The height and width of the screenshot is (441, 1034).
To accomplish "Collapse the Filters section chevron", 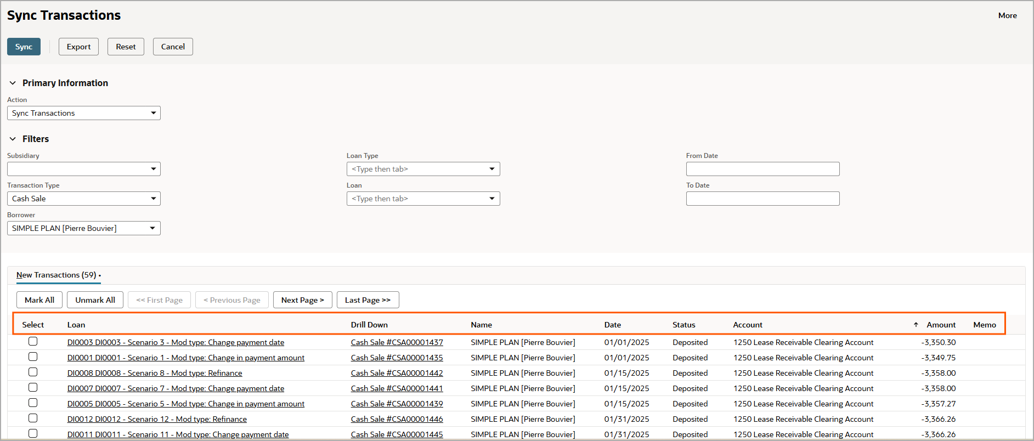I will click(x=13, y=139).
